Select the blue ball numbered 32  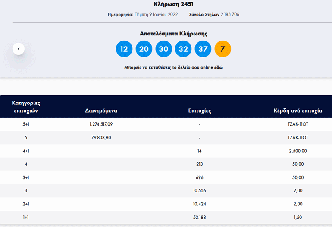[x=183, y=49]
